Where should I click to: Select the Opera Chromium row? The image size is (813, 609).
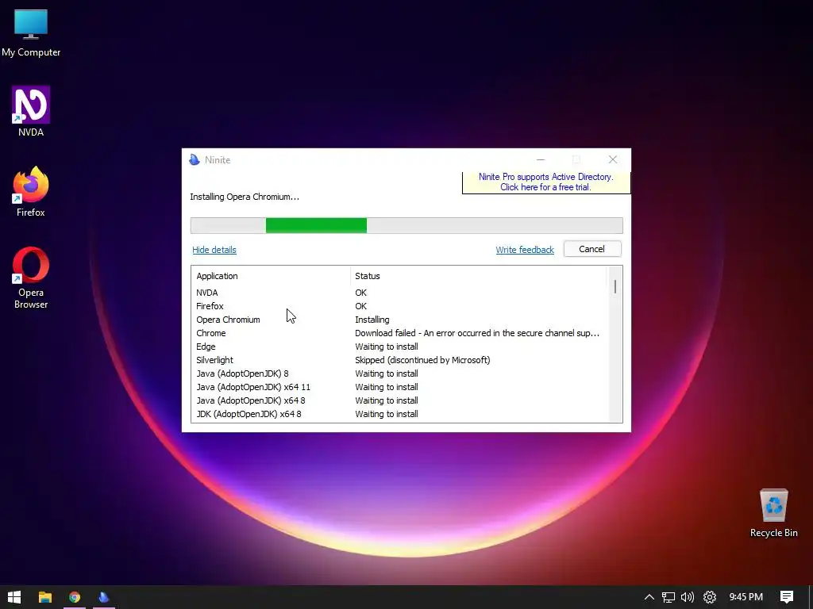[x=399, y=320]
